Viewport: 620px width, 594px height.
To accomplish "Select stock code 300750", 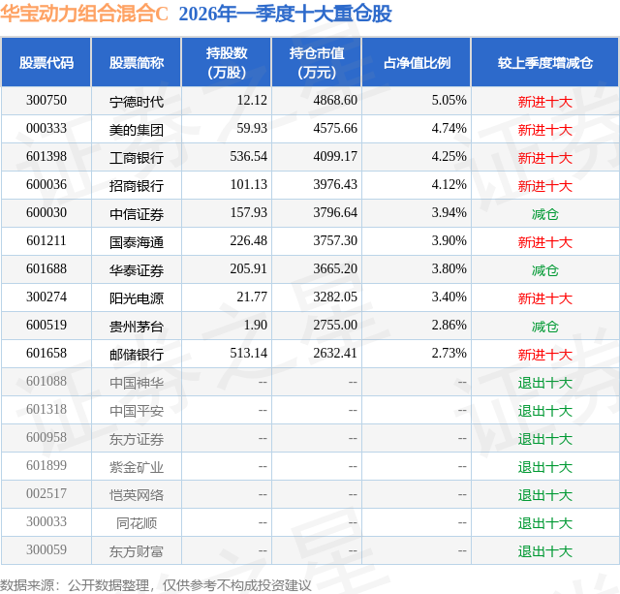I will tap(46, 101).
